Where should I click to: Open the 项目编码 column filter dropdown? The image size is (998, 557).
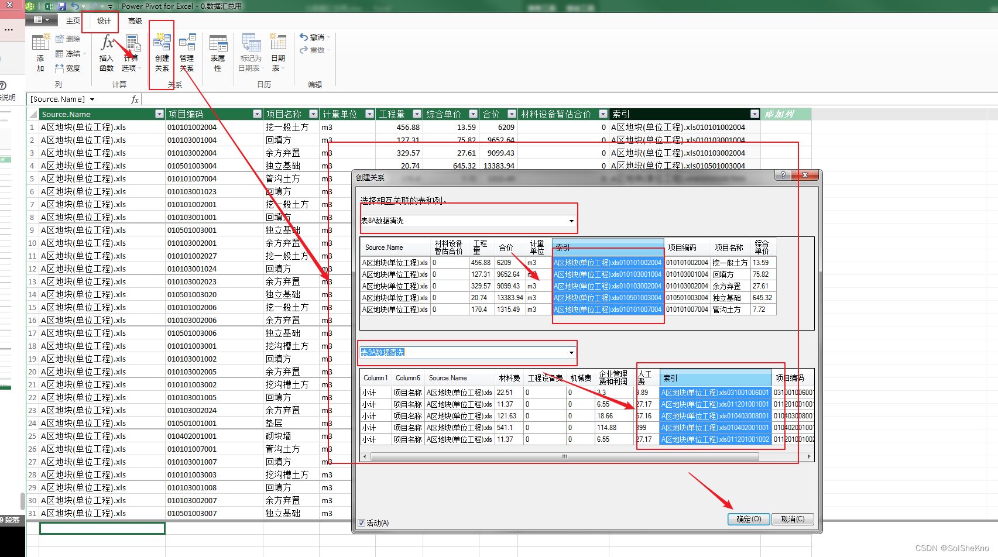click(257, 114)
